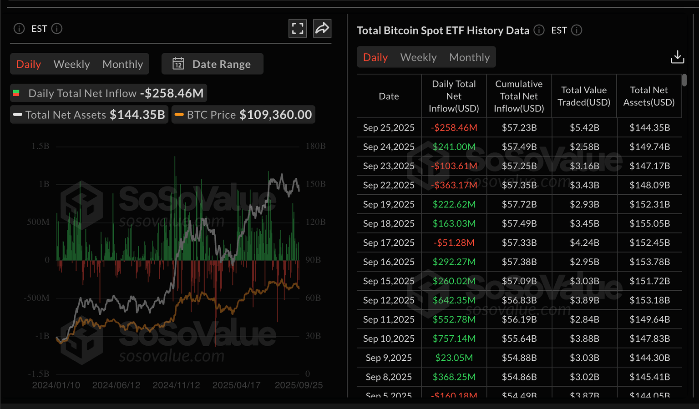Click the -$363.17M inflow cell
Image resolution: width=699 pixels, height=409 pixels.
coord(454,185)
